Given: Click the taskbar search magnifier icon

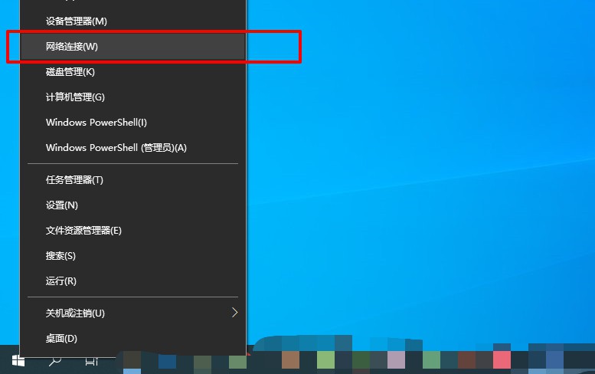Looking at the screenshot, I should (x=54, y=360).
